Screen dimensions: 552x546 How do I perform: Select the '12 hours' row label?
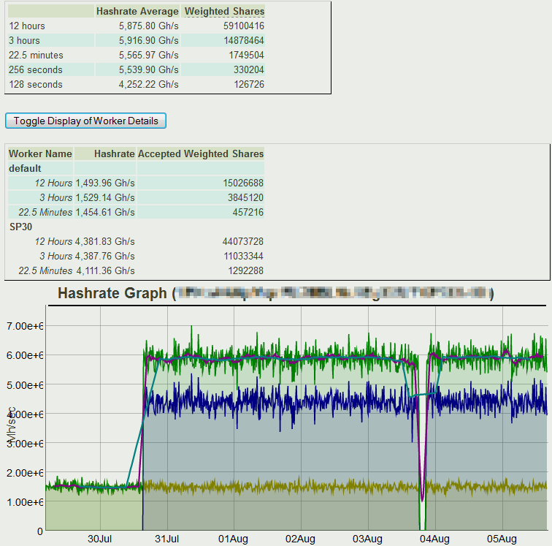click(27, 26)
